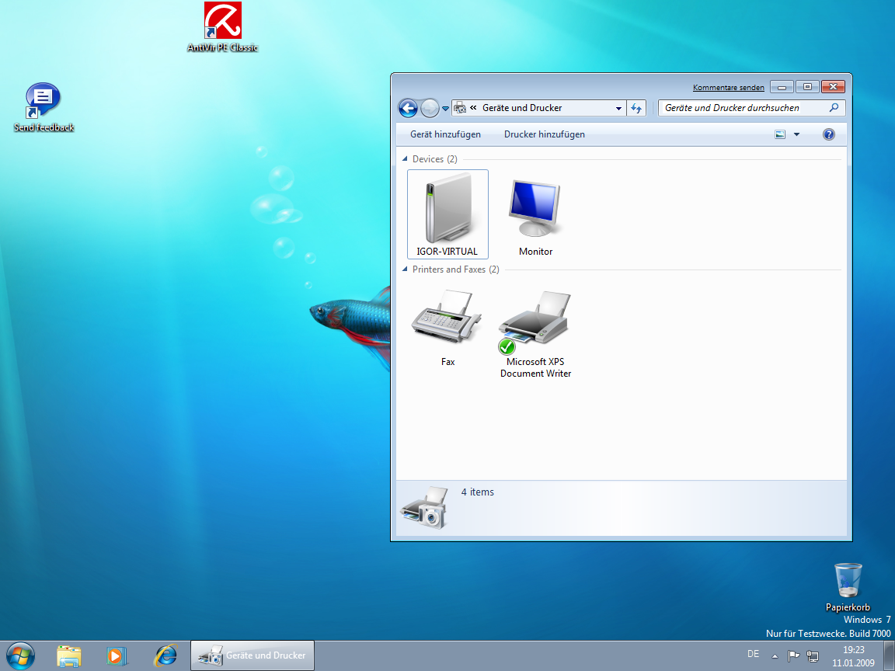The width and height of the screenshot is (895, 671).
Task: Collapse the Printers and Faxes group
Action: coord(405,269)
